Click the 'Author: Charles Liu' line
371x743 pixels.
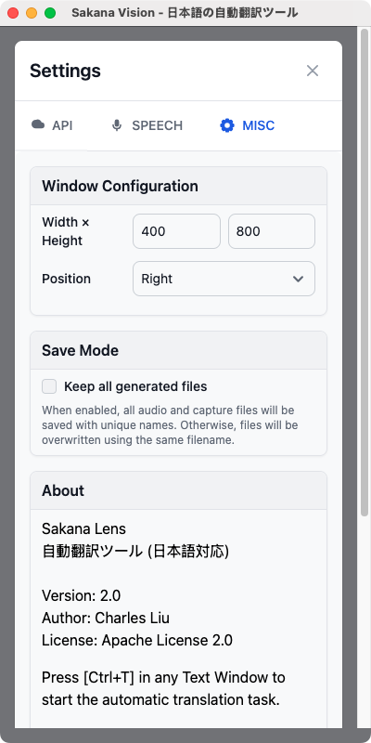tap(106, 618)
